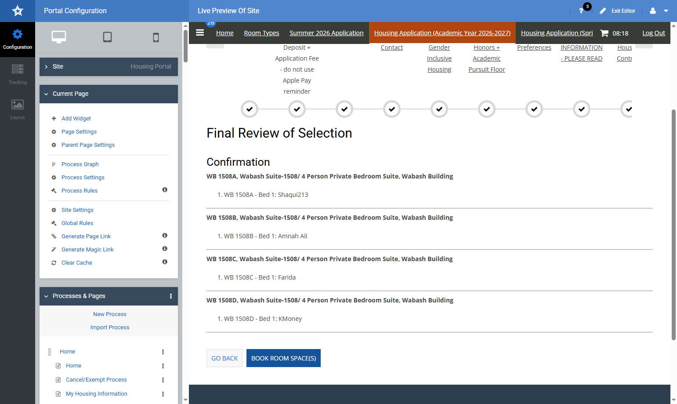Click the GO BACK button
Image resolution: width=677 pixels, height=404 pixels.
224,358
